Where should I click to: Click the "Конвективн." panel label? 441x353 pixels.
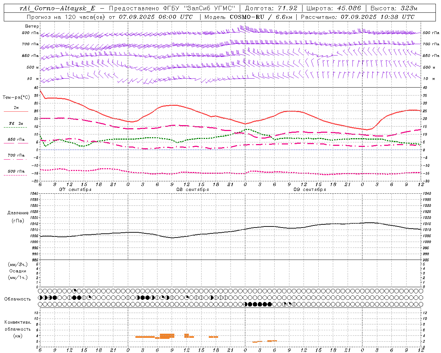click(x=18, y=322)
